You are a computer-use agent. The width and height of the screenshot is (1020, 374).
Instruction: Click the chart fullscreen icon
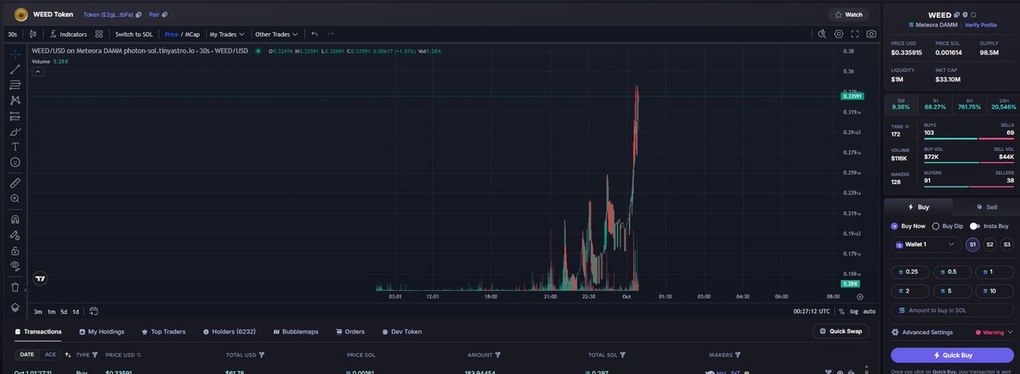(855, 34)
